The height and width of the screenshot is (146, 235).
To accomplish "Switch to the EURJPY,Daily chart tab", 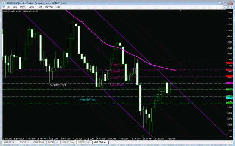I will 84,142.
